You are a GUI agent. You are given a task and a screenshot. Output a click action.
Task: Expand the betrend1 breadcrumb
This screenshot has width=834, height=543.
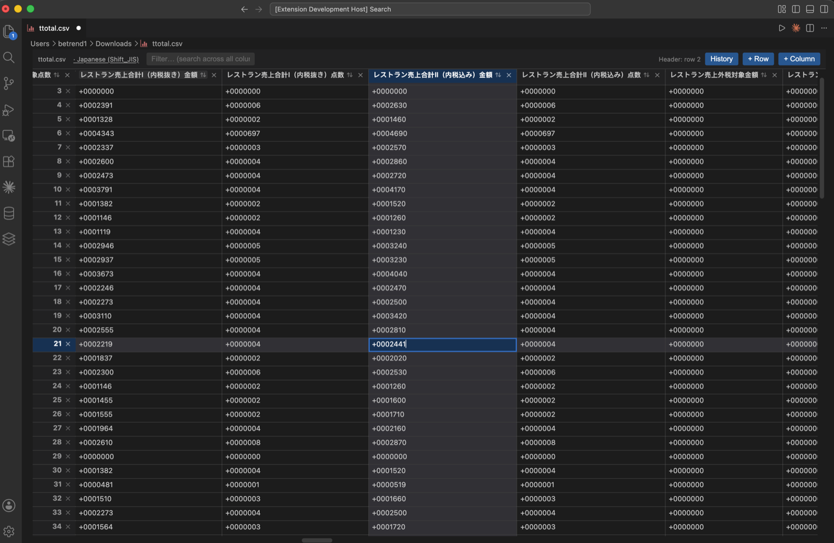(x=72, y=43)
